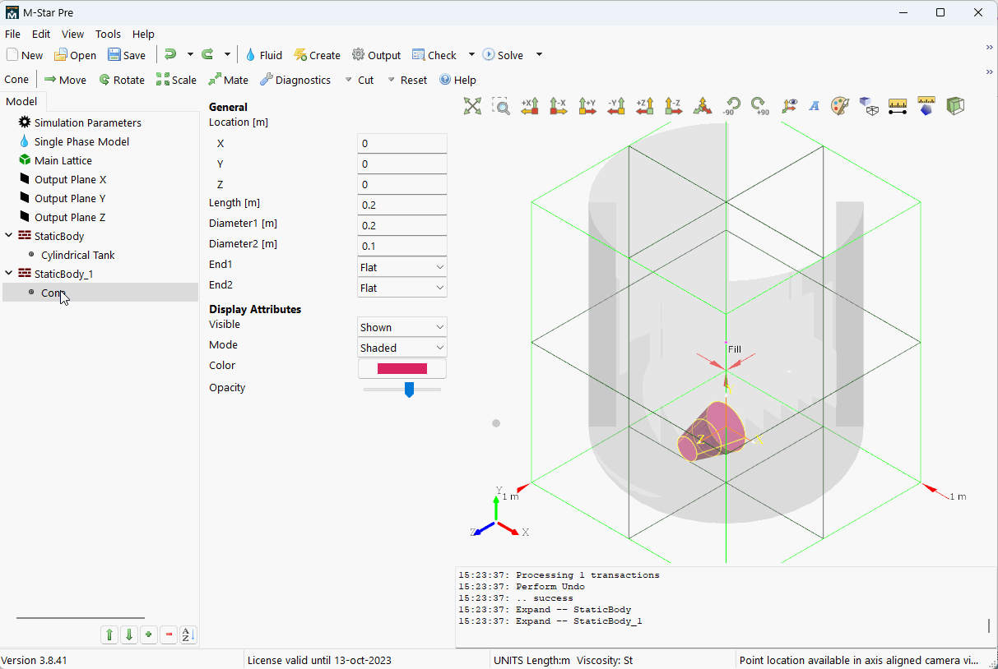Open the color palette icon
Screen dimensions: 998x669
pos(839,105)
